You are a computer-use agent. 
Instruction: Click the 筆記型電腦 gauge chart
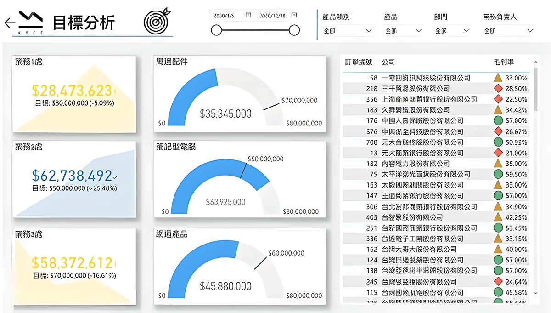tap(239, 179)
